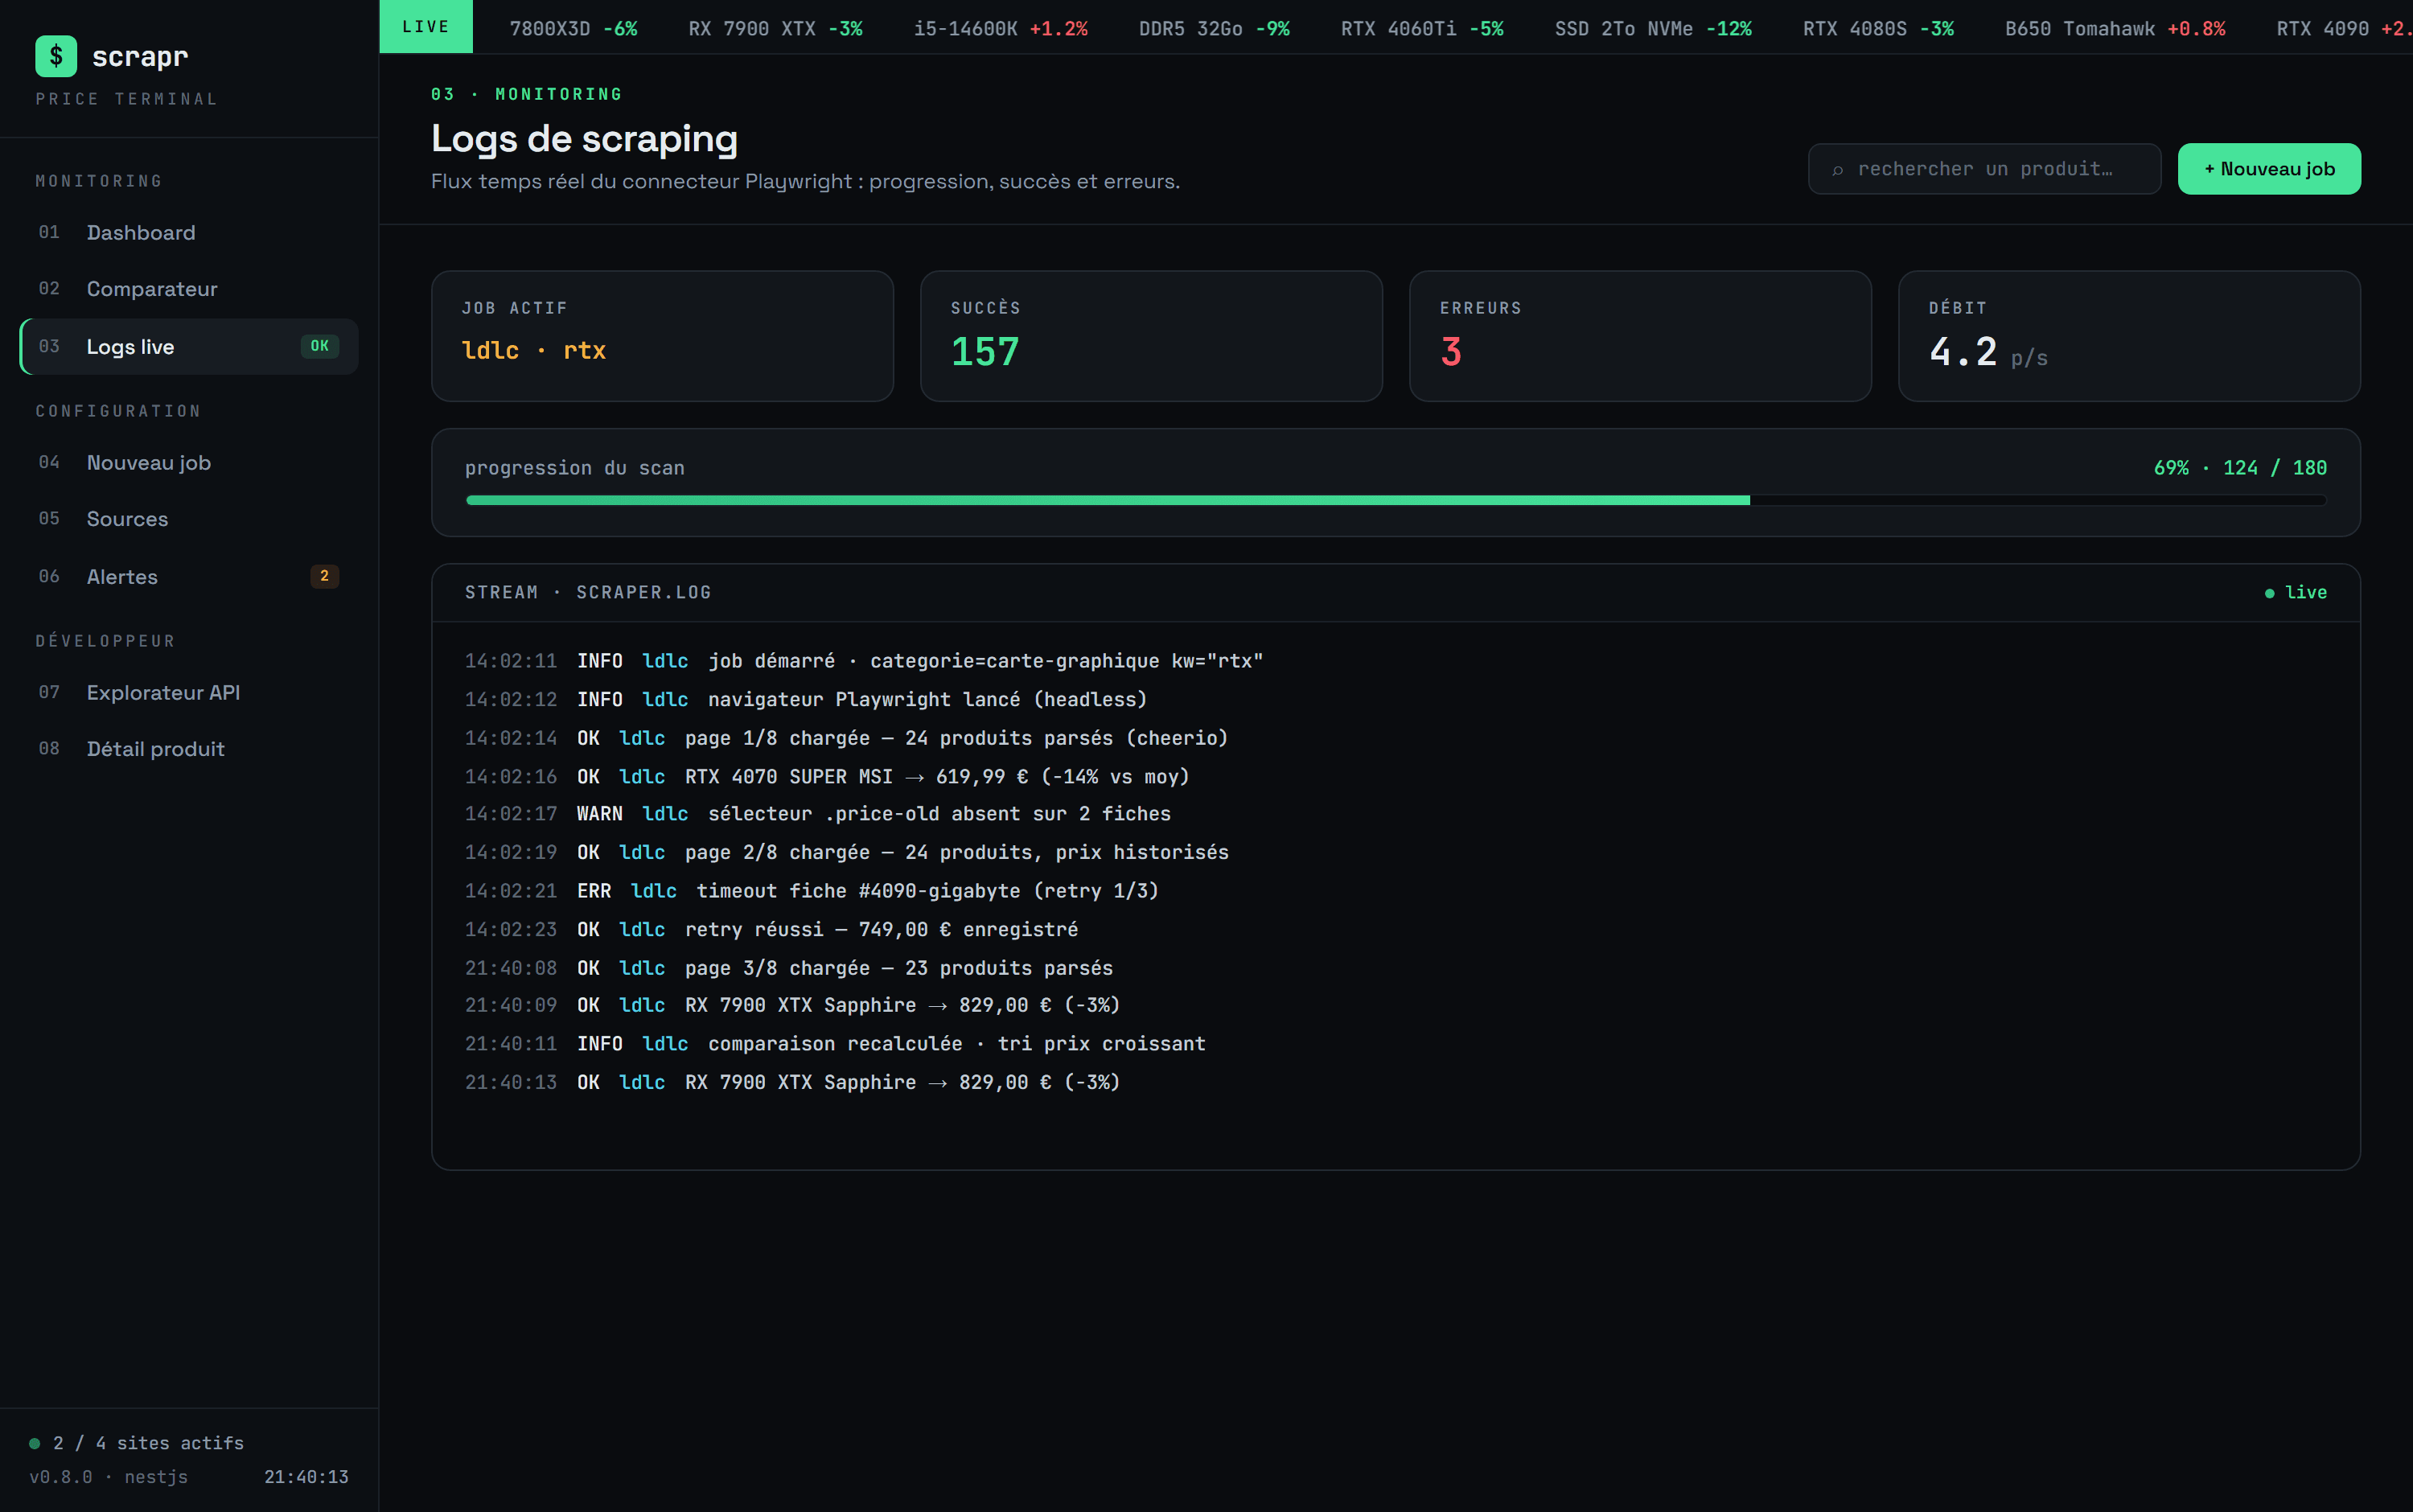This screenshot has width=2413, height=1512.
Task: Go to Comparateur in sidebar
Action: click(x=189, y=289)
